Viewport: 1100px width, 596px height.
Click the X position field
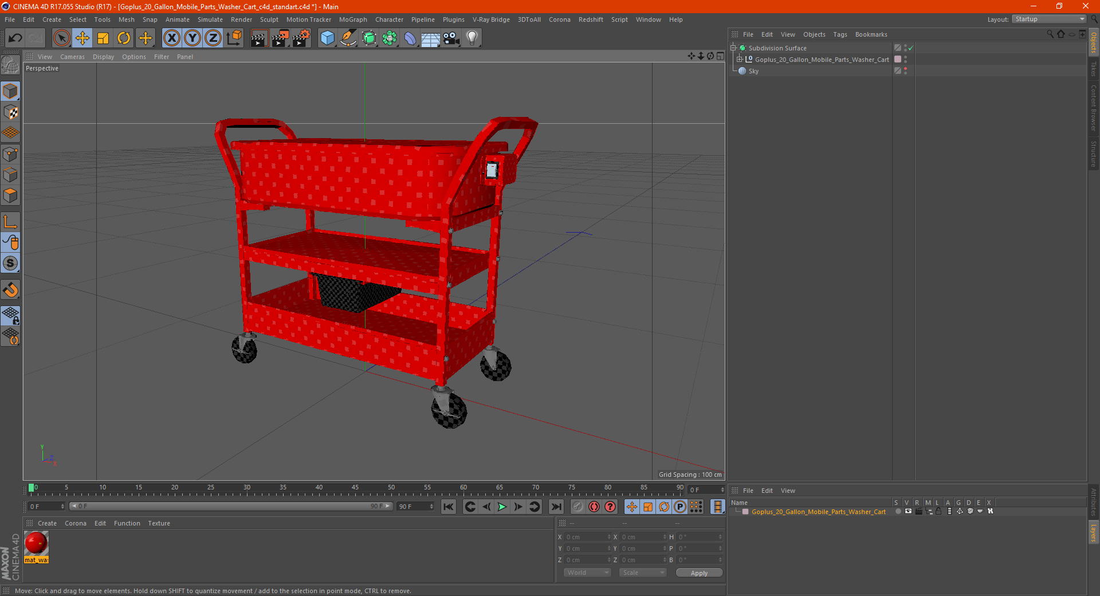coord(587,537)
